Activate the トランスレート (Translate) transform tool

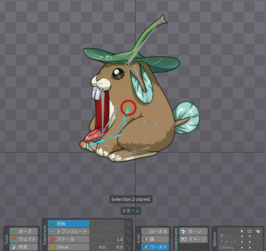[69, 232]
